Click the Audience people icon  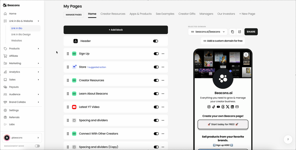(x=5, y=94)
